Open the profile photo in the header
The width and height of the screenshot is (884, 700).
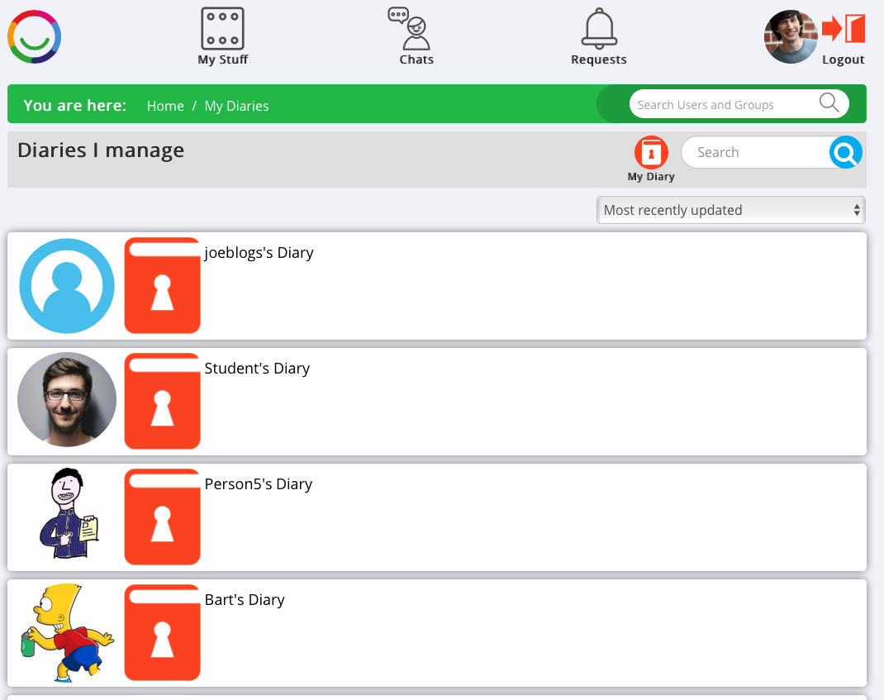pos(791,36)
